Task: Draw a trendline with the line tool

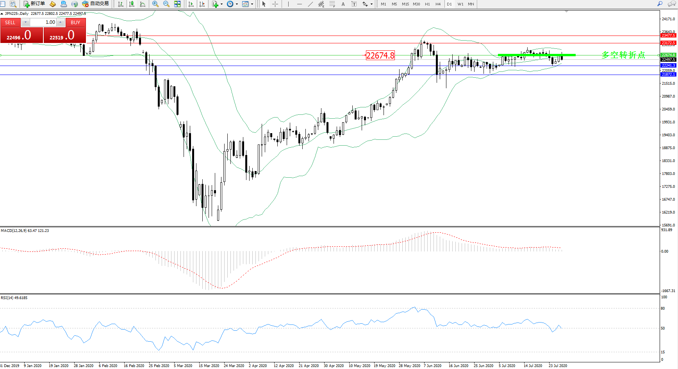Action: (x=310, y=4)
